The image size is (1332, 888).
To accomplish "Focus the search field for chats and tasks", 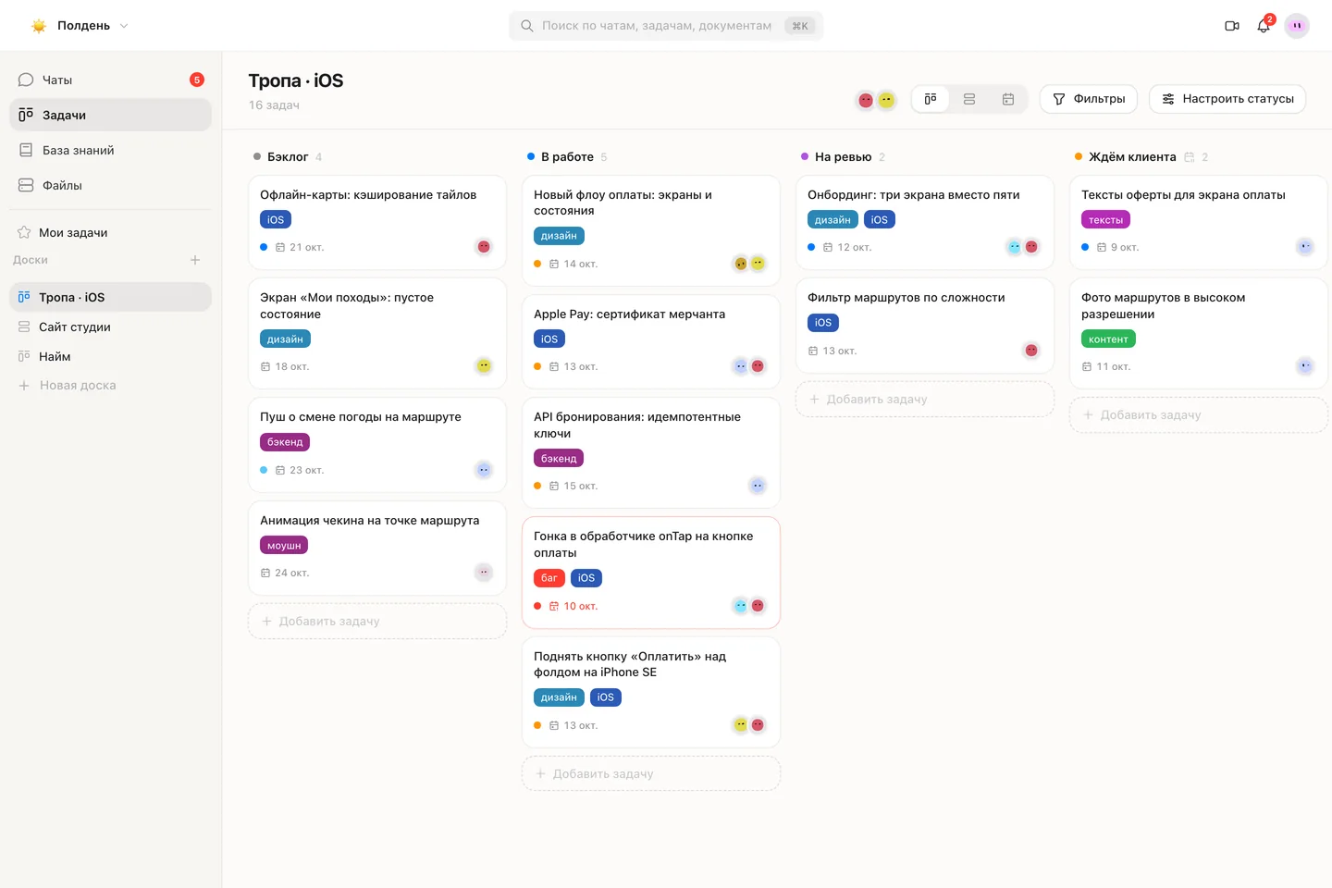I will pyautogui.click(x=666, y=26).
